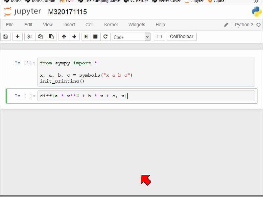Screen dimensions: 263x197
Task: Paste cells below icon
Action: tap(51, 36)
